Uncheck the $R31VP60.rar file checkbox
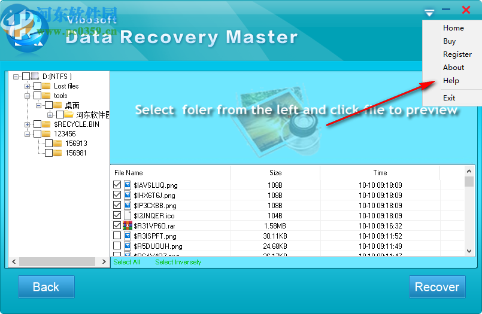482x314 pixels. (x=117, y=225)
